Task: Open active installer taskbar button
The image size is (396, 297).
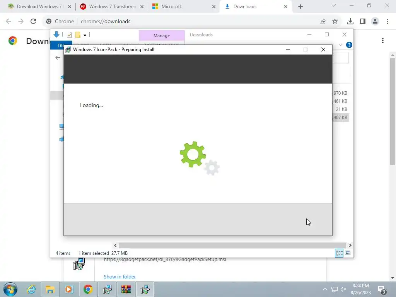Action: coord(145,289)
